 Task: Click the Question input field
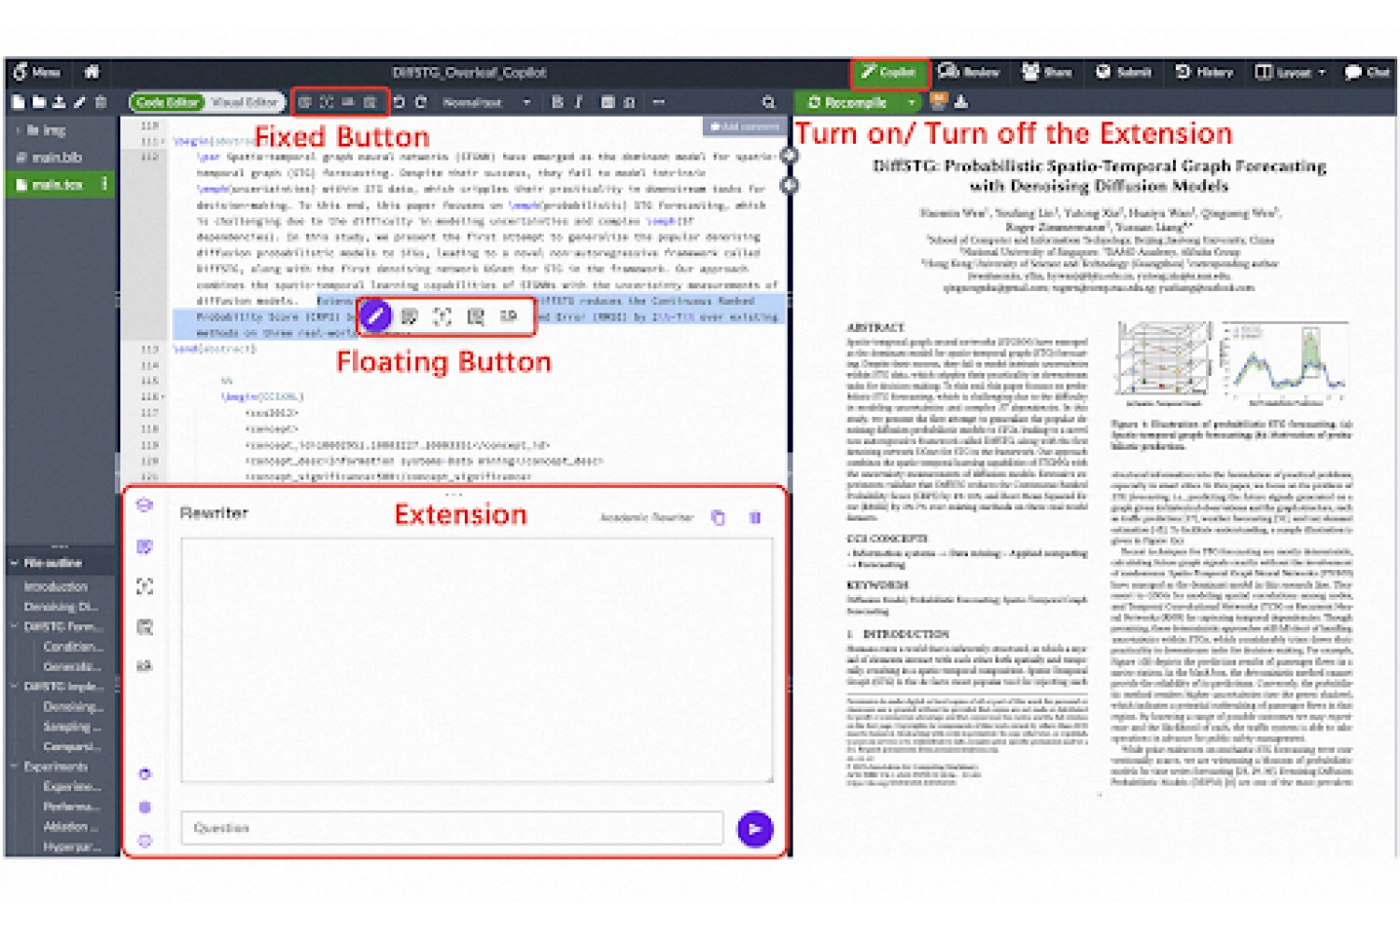pyautogui.click(x=452, y=828)
